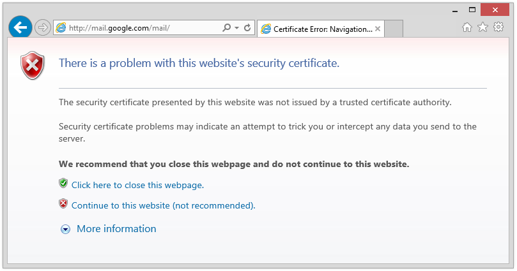This screenshot has height=271, width=517.
Task: Click the blue Back arrow button
Action: [20, 27]
